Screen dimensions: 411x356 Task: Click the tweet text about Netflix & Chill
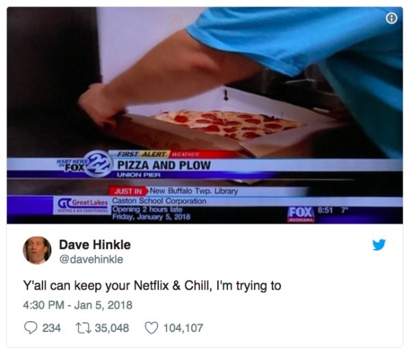[x=152, y=285]
